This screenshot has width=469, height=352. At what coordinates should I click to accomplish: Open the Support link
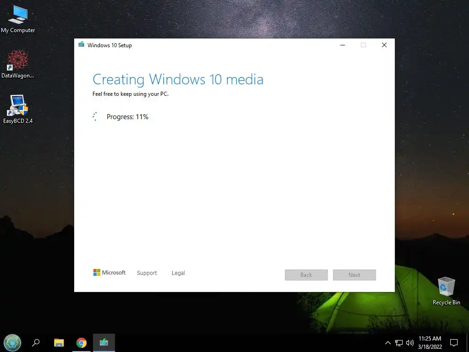147,273
